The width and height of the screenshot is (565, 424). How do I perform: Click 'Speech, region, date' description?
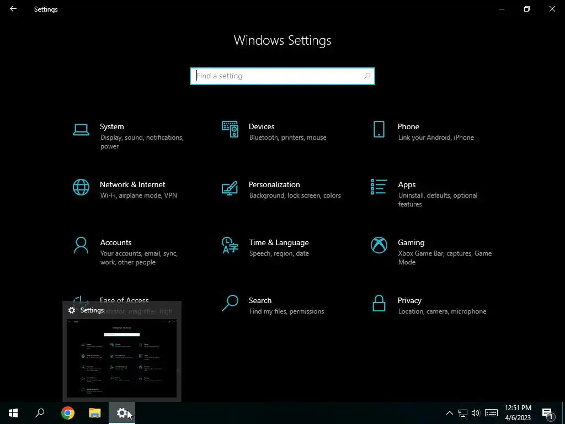[279, 253]
